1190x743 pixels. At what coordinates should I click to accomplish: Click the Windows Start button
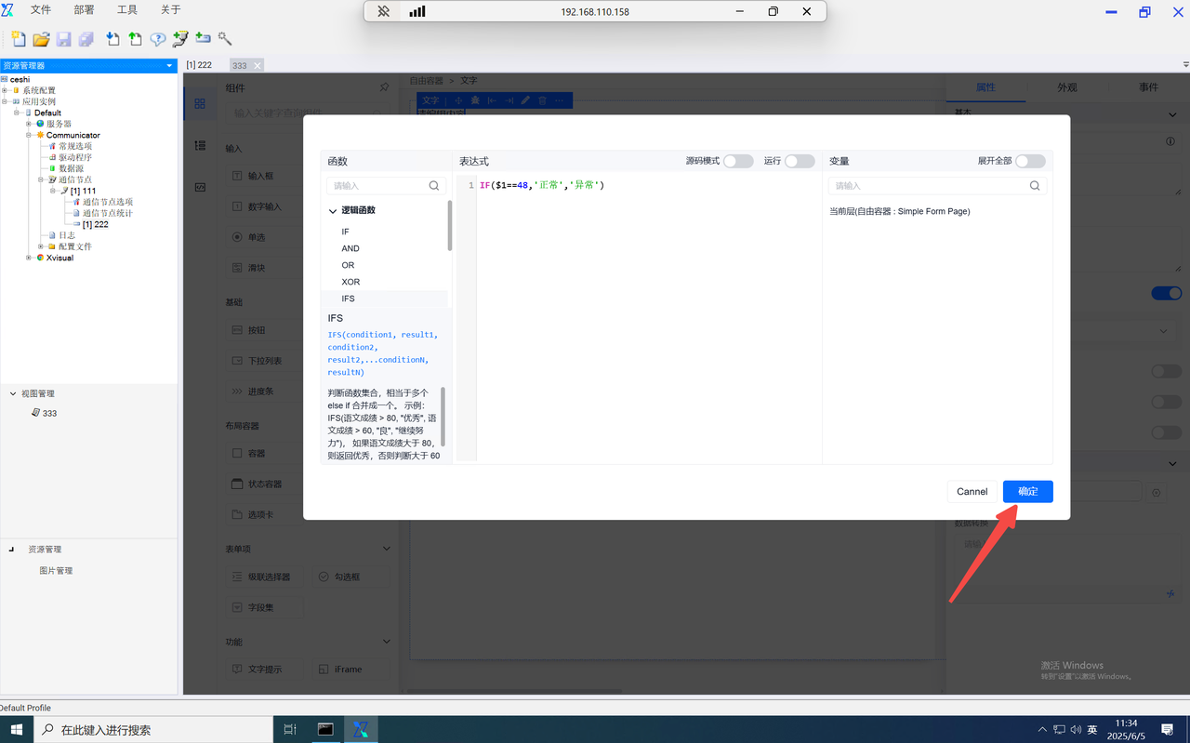(x=17, y=730)
